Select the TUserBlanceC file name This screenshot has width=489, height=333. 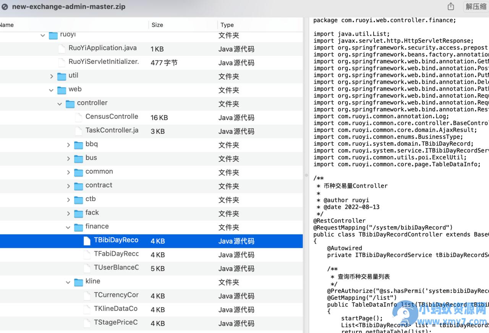point(116,268)
